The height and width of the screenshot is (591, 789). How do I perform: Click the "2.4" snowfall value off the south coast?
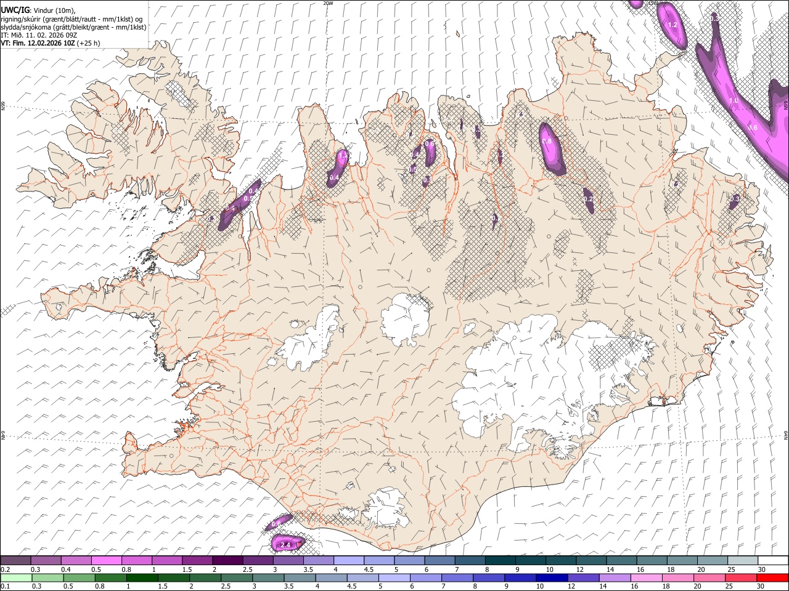tap(285, 545)
